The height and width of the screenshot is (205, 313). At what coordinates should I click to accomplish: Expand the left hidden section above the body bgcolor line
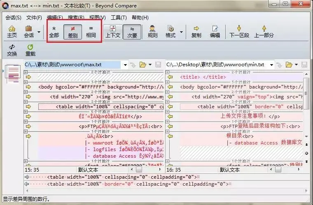pyautogui.click(x=26, y=82)
